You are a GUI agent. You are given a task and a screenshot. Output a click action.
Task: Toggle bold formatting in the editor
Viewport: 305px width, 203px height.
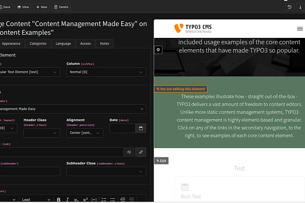59,199
